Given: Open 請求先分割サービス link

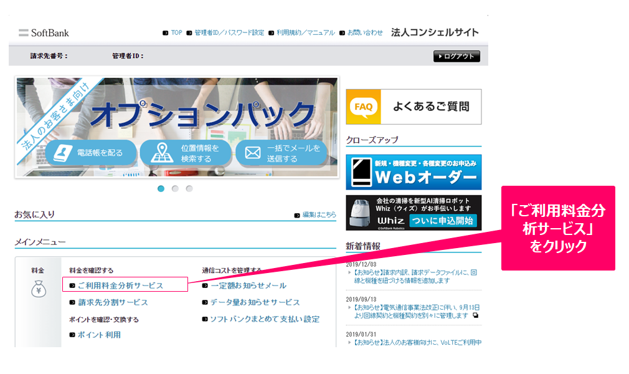Looking at the screenshot, I should [x=113, y=302].
